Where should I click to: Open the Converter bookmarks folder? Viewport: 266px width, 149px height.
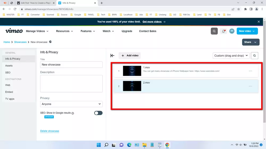coord(33,15)
